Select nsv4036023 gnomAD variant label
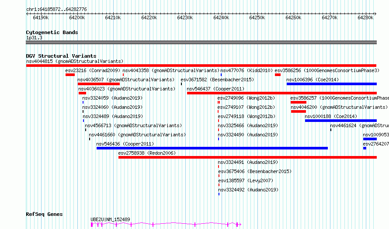This screenshot has height=229, width=389. (127, 89)
